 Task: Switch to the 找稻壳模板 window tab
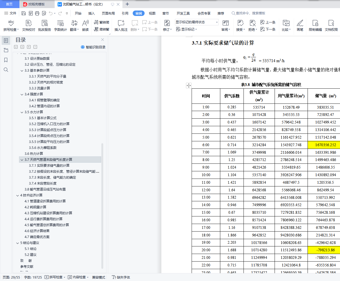coord(36,4)
